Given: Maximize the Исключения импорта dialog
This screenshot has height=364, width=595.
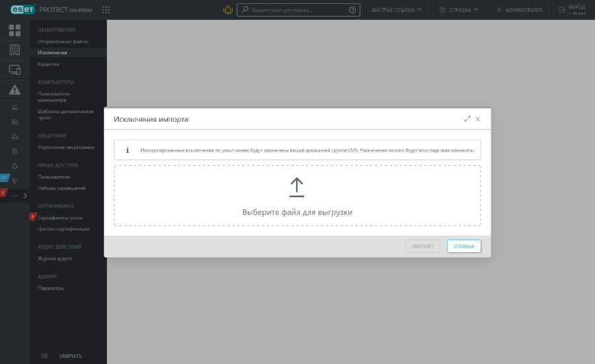Looking at the screenshot, I should 467,119.
